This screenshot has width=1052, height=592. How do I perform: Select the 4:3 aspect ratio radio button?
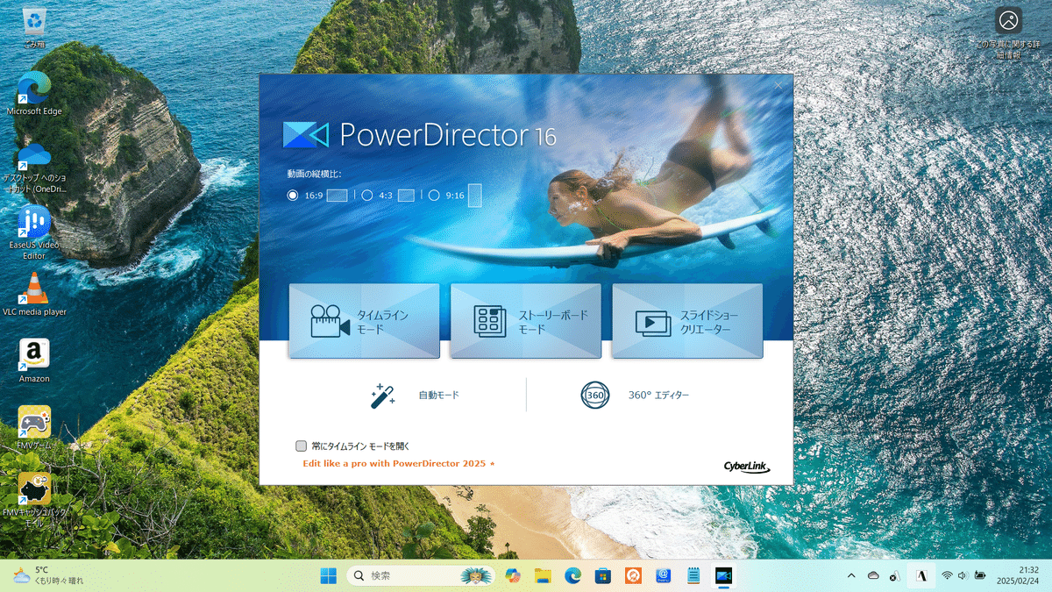[x=367, y=196]
